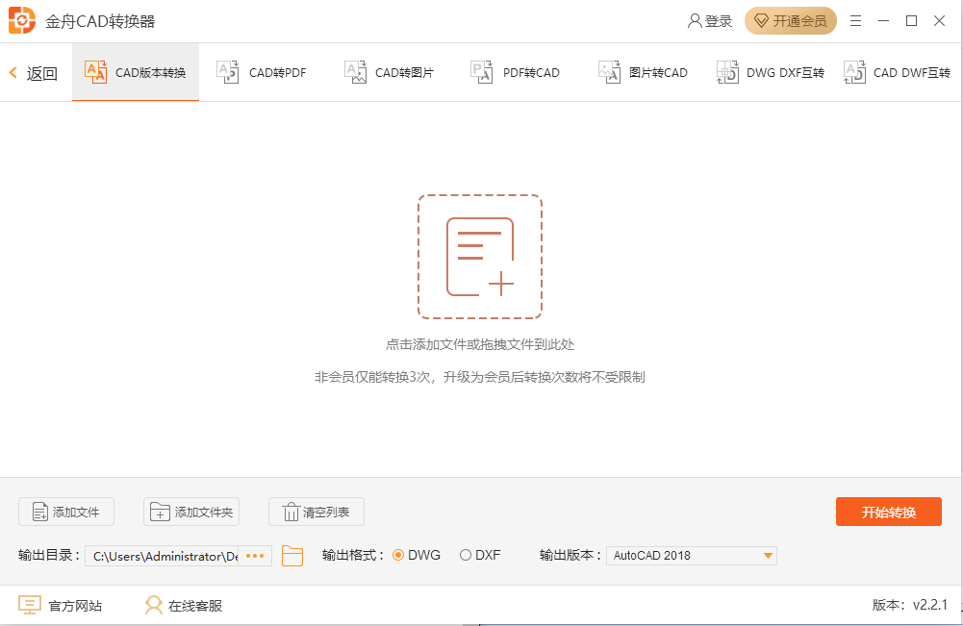
Task: Enable the 开通会员 membership option
Action: pyautogui.click(x=790, y=19)
